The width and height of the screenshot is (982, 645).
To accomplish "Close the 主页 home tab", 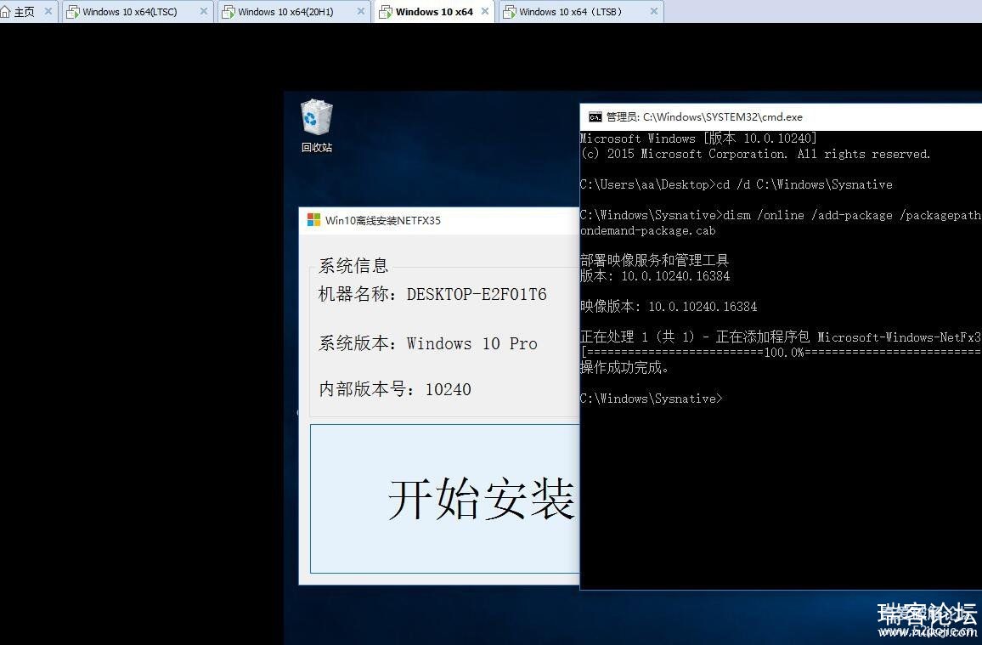I will click(48, 11).
